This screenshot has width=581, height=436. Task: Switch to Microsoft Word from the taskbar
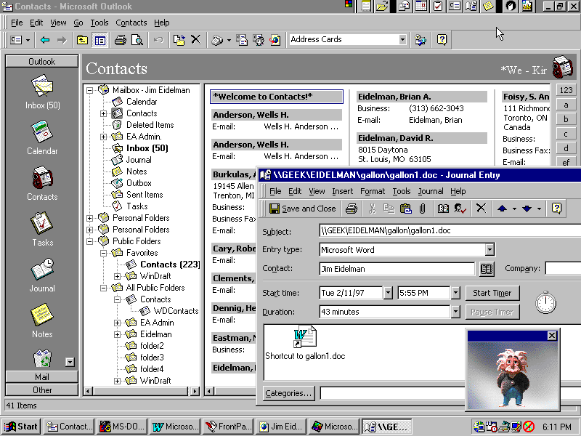click(174, 426)
